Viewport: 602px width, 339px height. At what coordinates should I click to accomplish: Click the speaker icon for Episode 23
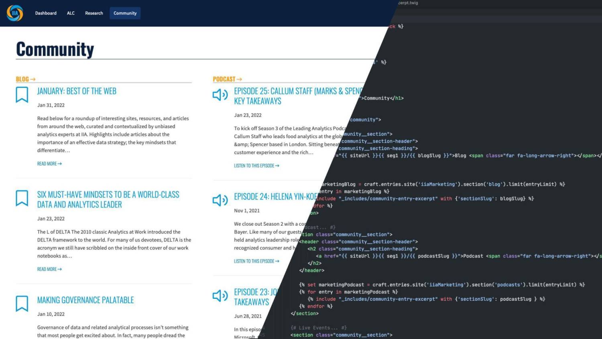click(220, 296)
